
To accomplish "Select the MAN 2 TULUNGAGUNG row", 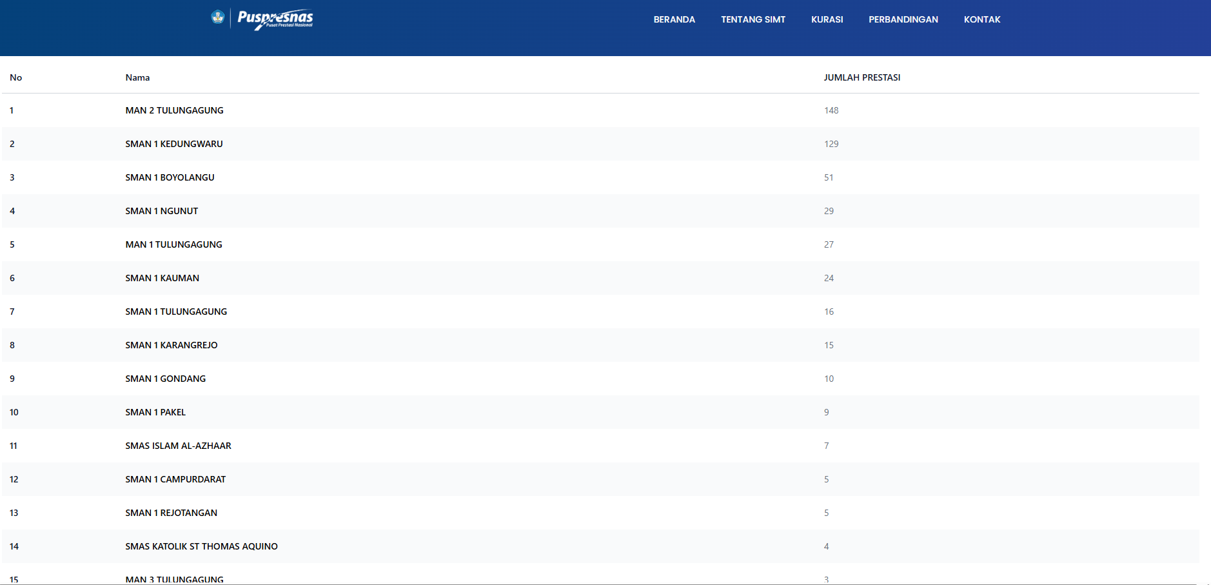I will click(174, 110).
